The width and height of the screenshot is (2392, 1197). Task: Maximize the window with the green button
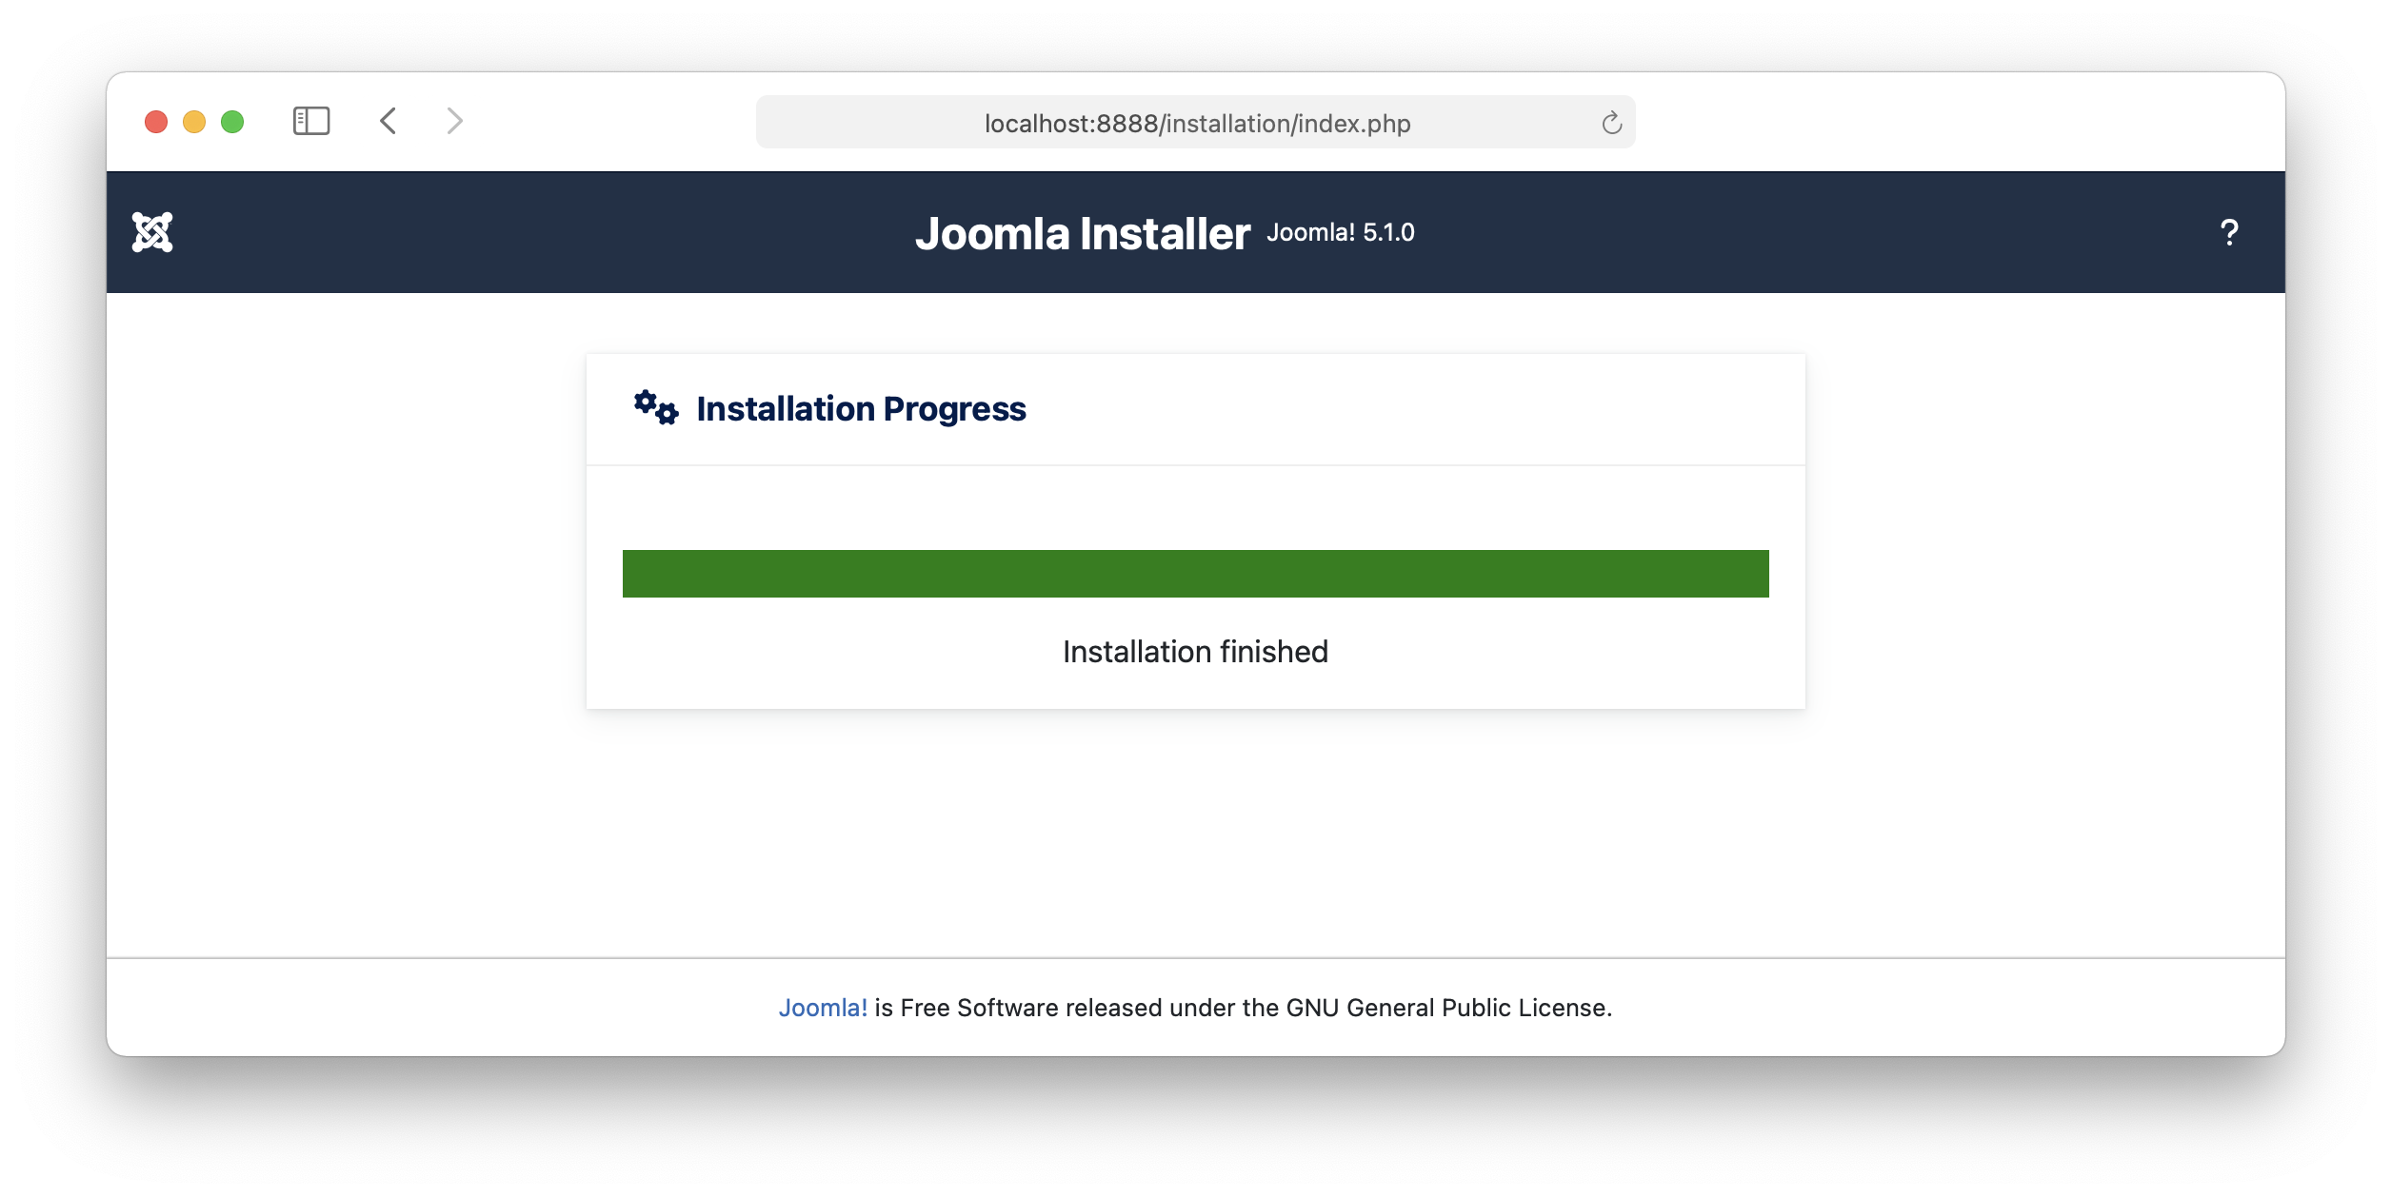click(x=232, y=122)
